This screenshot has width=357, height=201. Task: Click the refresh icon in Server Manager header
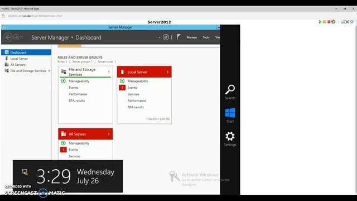(166, 37)
